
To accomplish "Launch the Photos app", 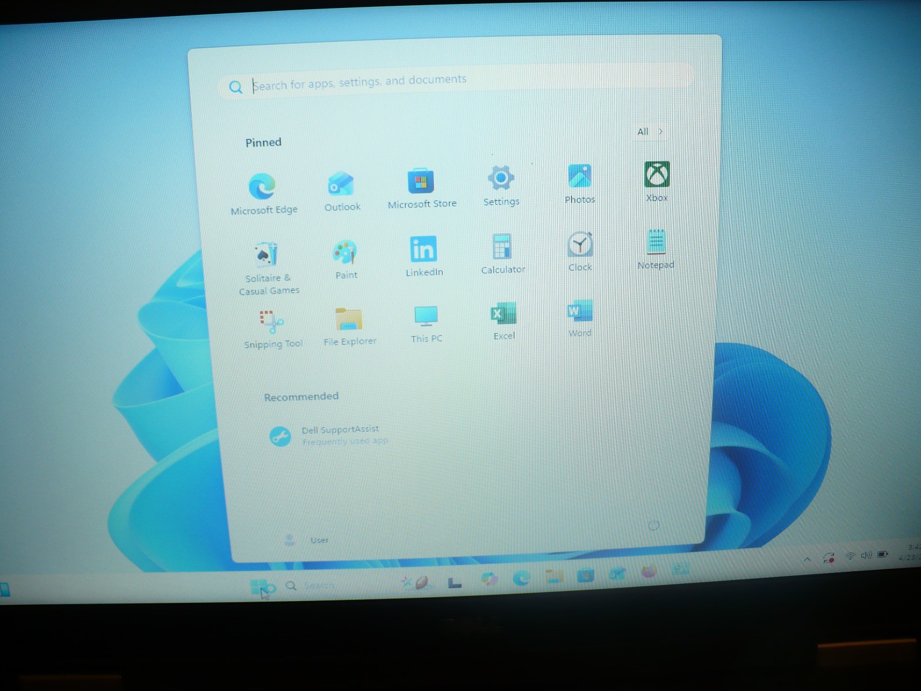I will (x=579, y=183).
